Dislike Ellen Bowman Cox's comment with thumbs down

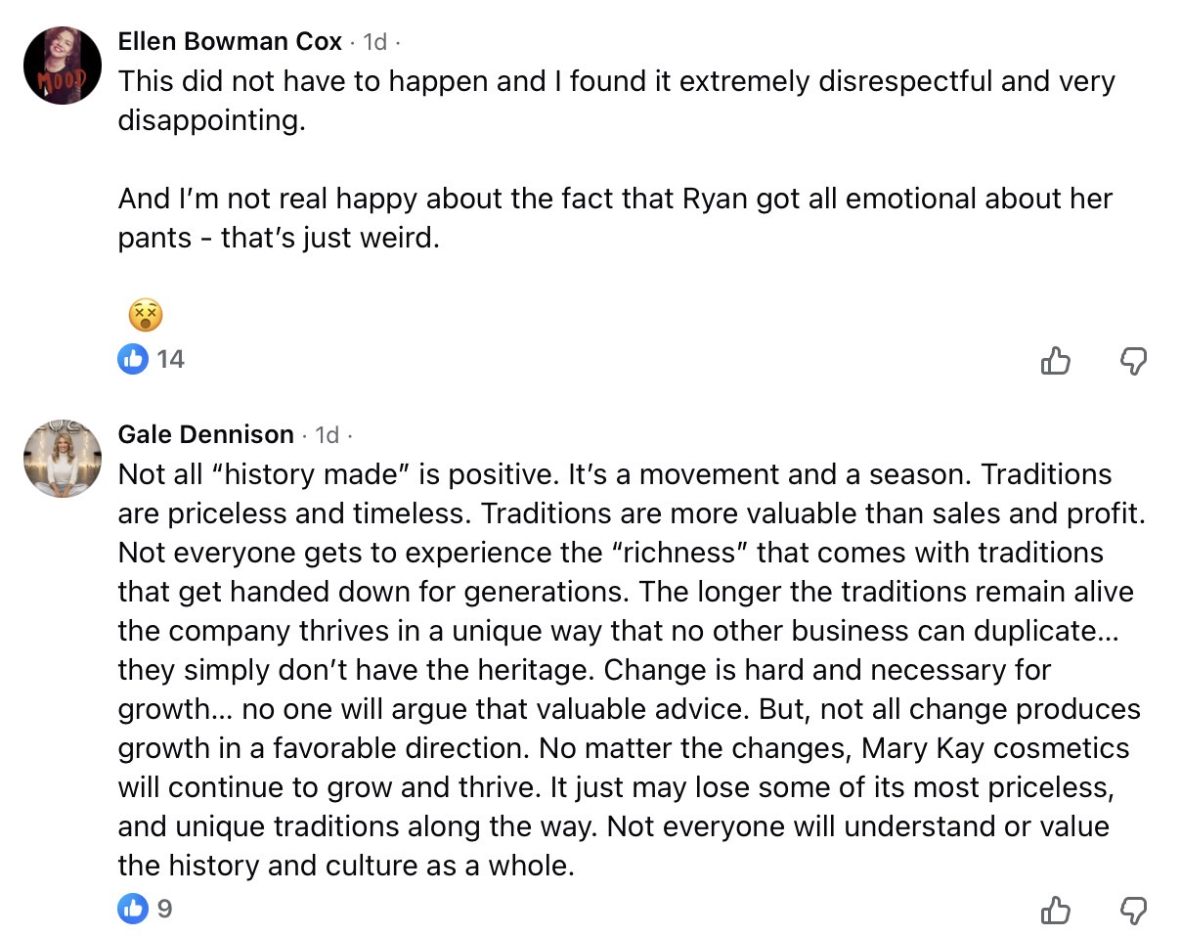1132,362
